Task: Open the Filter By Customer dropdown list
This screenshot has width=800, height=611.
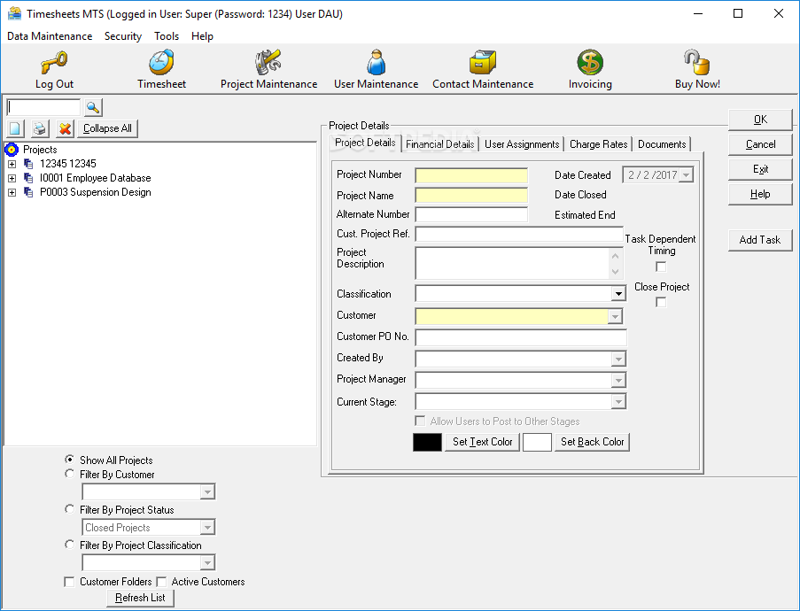Action: click(x=207, y=492)
